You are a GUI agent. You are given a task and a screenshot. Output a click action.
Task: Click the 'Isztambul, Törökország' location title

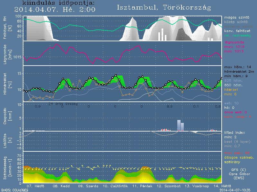click(x=164, y=7)
